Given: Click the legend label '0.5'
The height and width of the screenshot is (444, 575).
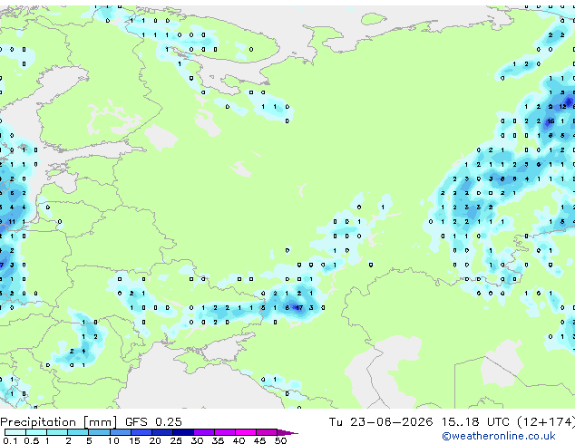Looking at the screenshot, I should click(31, 440).
